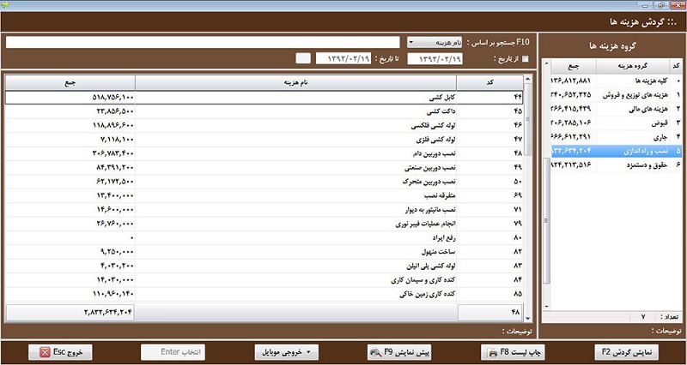
Task: Select group حقوق و دستمزد
Action: click(x=616, y=165)
